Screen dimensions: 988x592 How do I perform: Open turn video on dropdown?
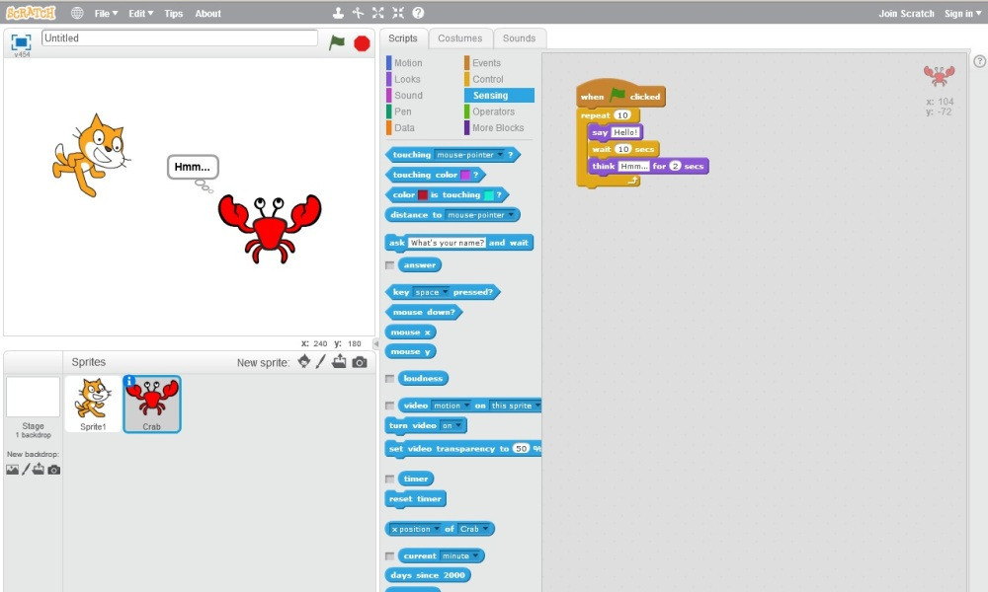452,426
